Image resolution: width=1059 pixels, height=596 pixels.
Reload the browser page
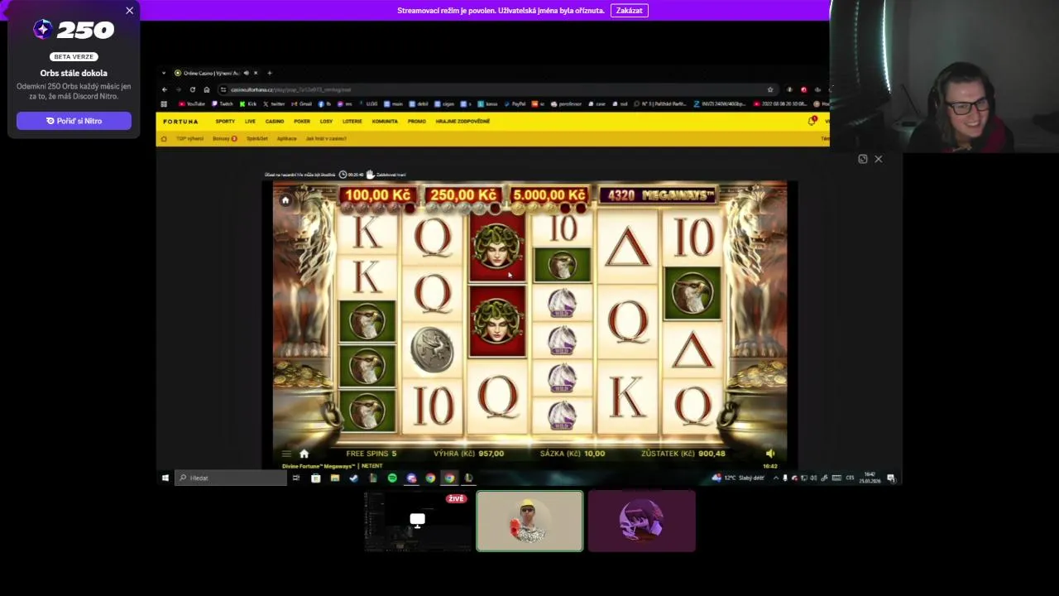[193, 89]
